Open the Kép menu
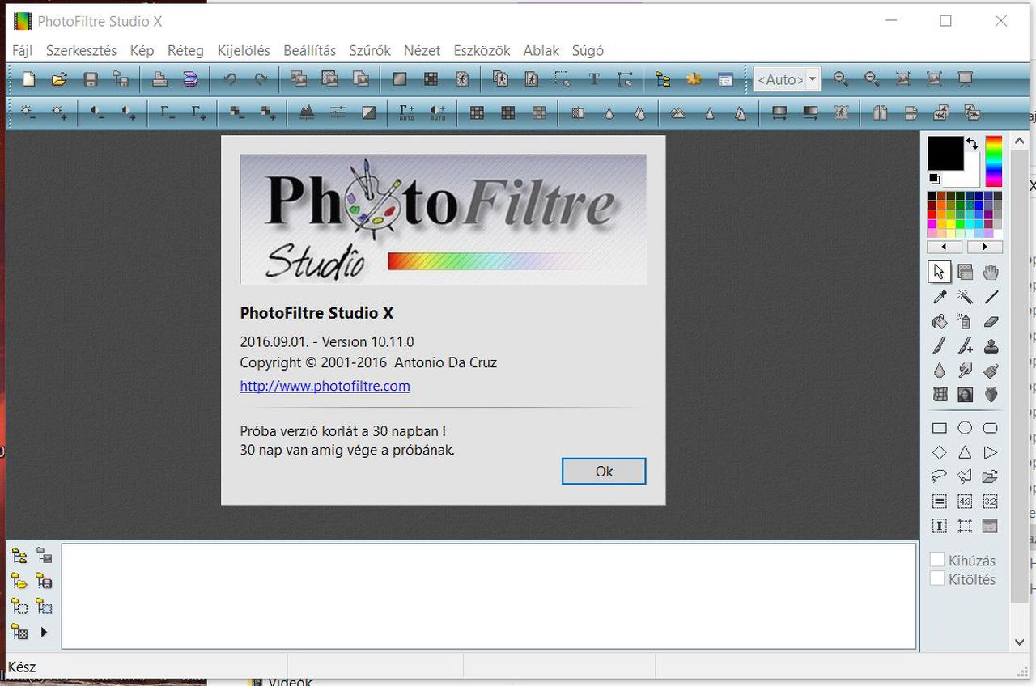 point(142,50)
